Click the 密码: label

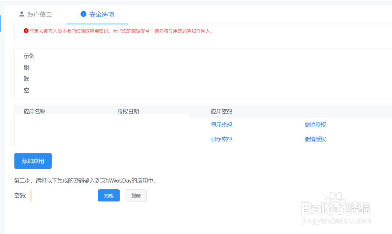[20, 196]
